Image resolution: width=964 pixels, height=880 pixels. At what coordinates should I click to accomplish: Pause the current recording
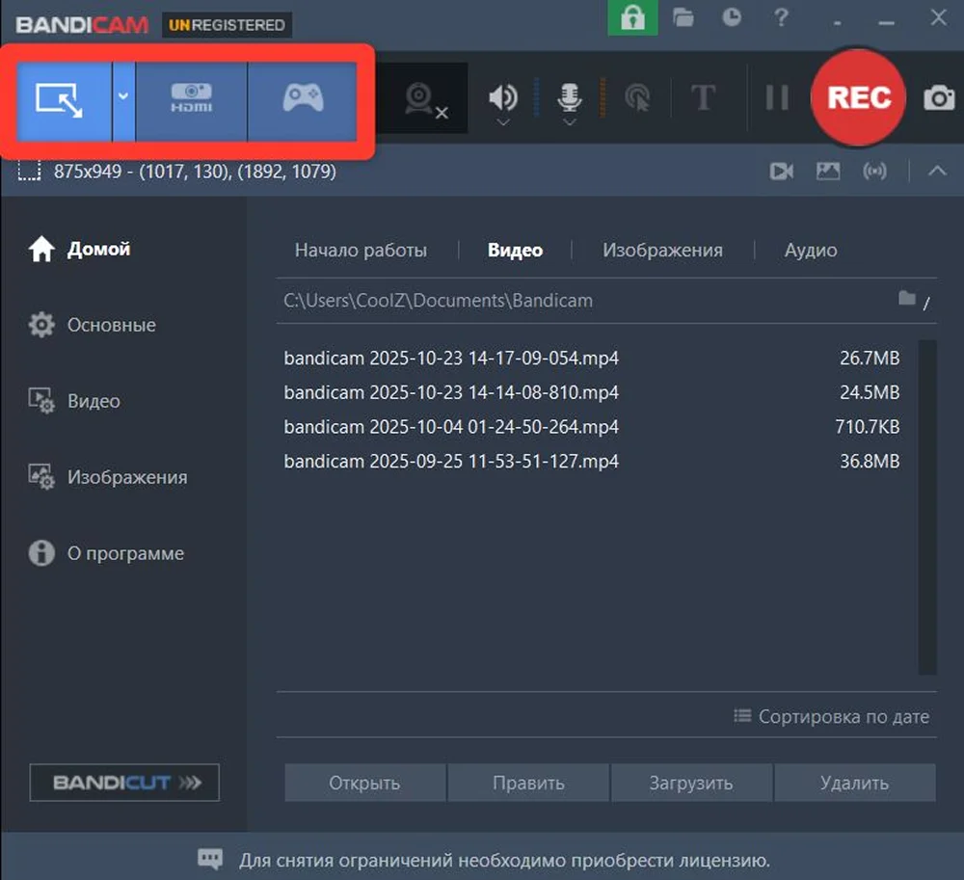pyautogui.click(x=777, y=96)
